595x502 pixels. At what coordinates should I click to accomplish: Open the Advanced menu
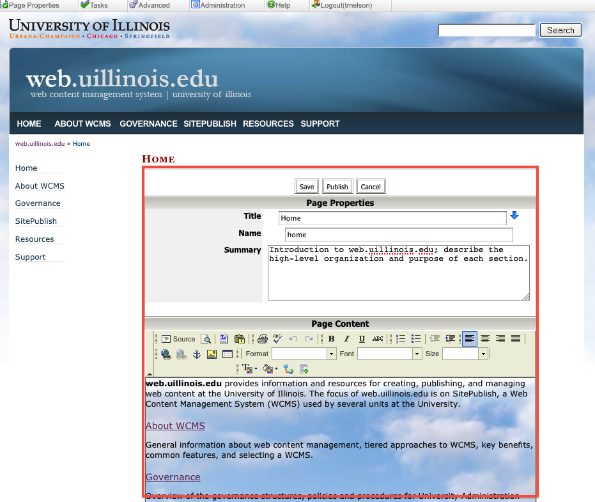[150, 5]
